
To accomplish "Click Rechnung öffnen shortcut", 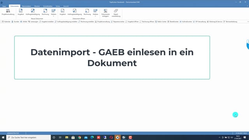I will 147,22.
